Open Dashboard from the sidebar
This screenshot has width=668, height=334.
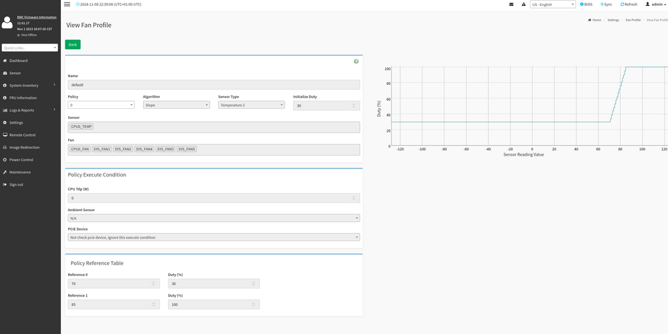[x=18, y=61]
